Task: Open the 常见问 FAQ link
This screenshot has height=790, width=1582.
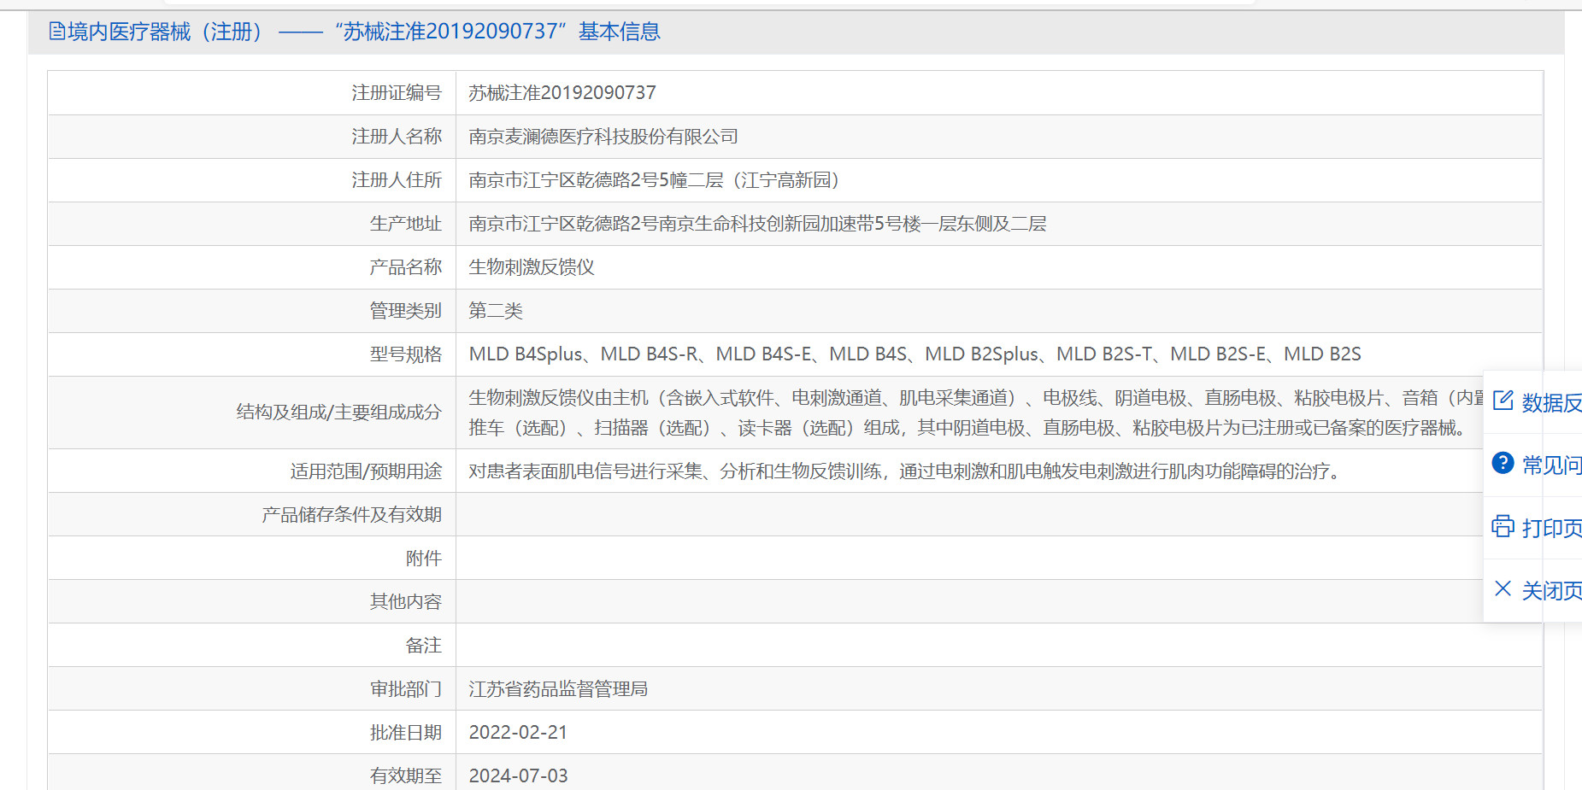Action: pos(1551,465)
